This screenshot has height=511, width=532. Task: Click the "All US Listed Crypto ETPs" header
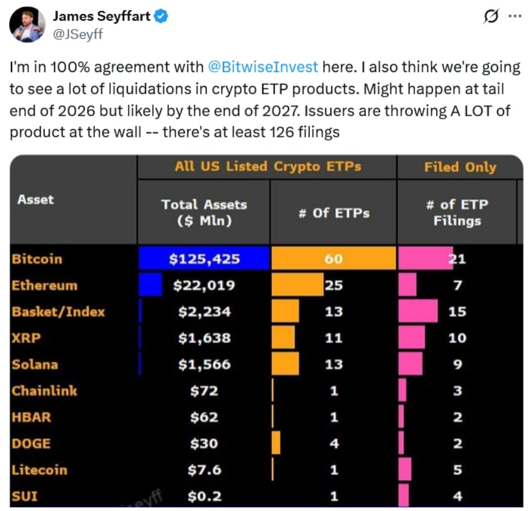pos(267,167)
